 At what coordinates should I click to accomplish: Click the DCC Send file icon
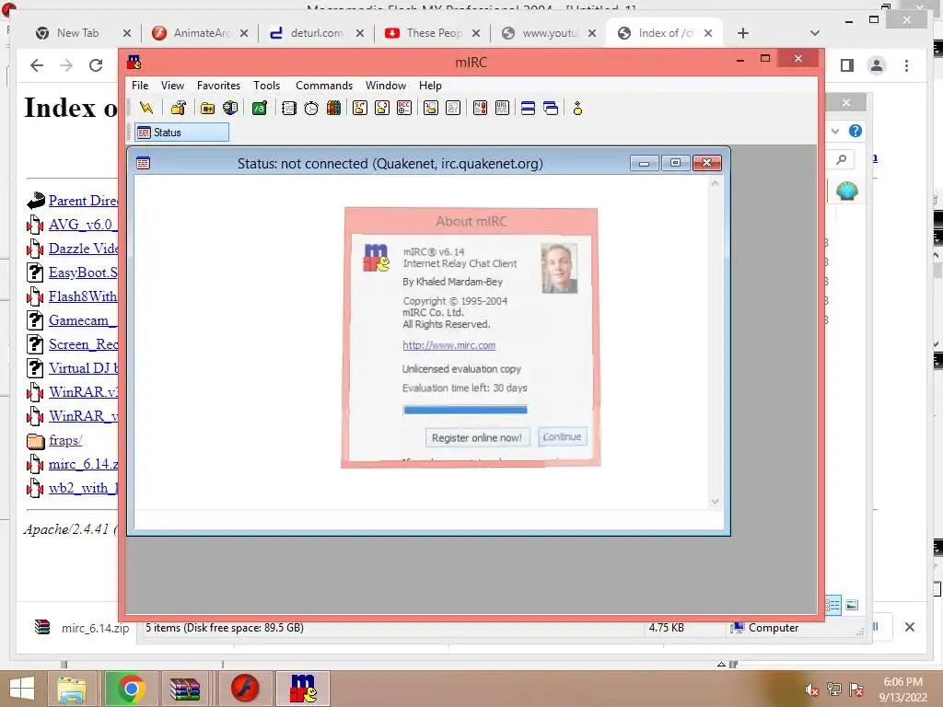(x=360, y=109)
